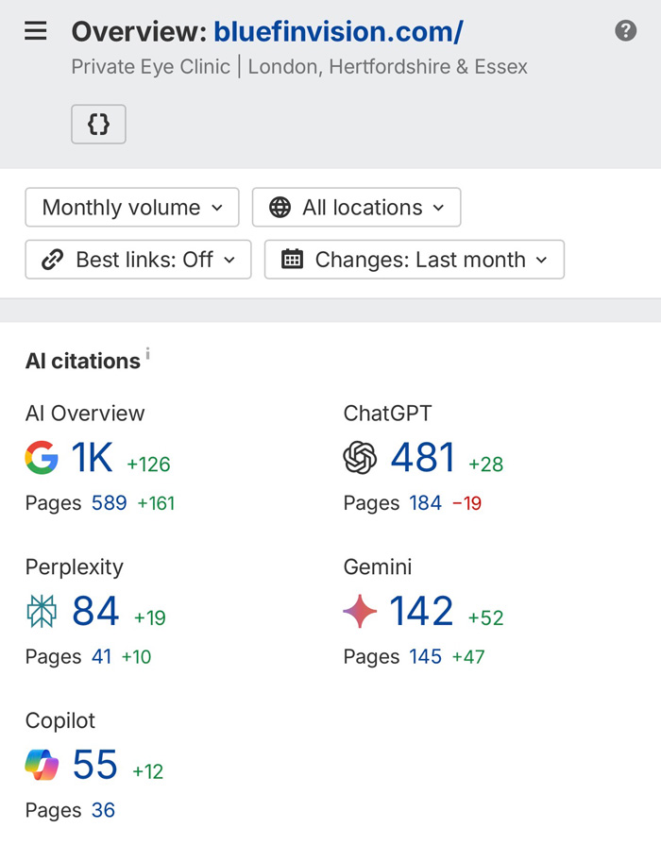661x845 pixels.
Task: Click the help question mark icon
Action: 625,31
